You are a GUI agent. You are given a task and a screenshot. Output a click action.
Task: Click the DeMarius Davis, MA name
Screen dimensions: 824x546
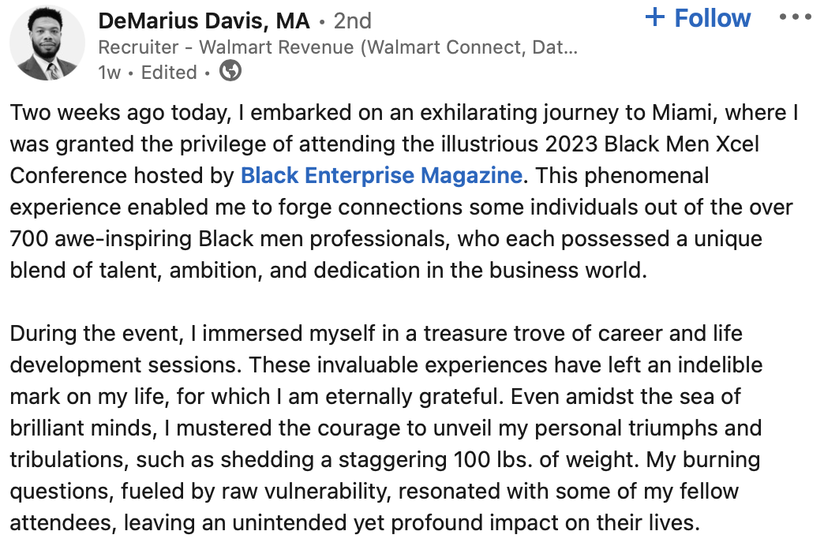[x=204, y=21]
